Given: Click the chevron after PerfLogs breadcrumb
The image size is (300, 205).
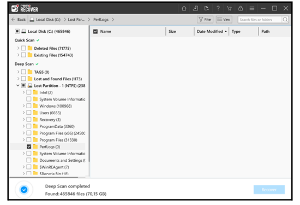Looking at the screenshot, I should point(113,20).
